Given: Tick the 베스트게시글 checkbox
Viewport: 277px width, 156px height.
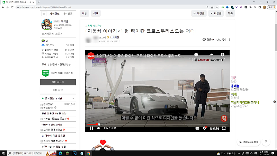Looking at the screenshot, I should click(42, 107).
